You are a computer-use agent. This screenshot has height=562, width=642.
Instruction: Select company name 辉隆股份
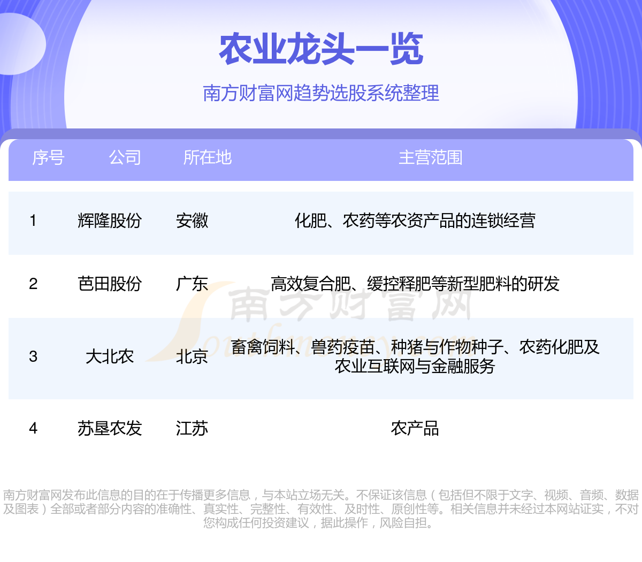pos(110,221)
